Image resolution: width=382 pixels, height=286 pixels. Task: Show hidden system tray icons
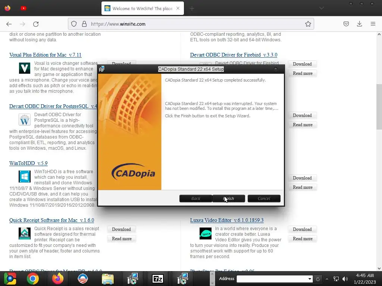coord(327,279)
